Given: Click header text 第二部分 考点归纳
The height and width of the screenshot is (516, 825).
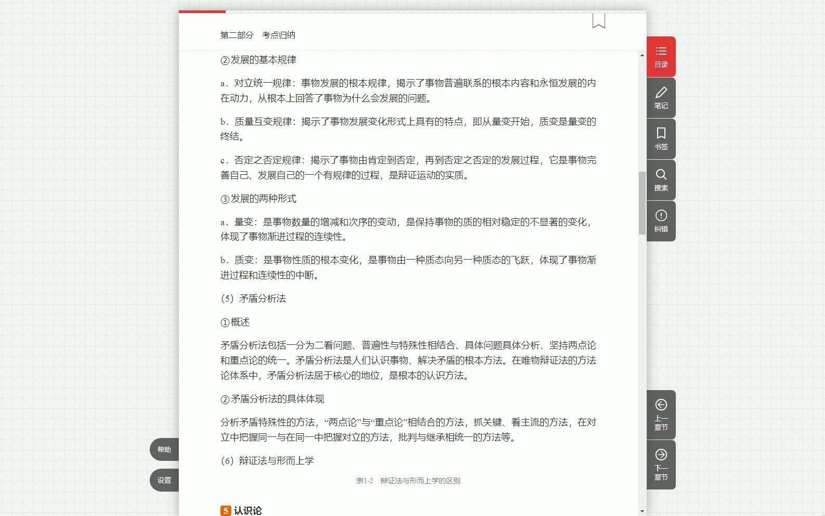Looking at the screenshot, I should [x=258, y=35].
